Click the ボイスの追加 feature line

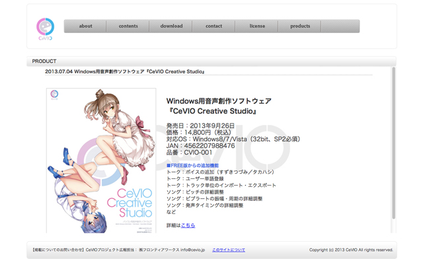(x=220, y=172)
